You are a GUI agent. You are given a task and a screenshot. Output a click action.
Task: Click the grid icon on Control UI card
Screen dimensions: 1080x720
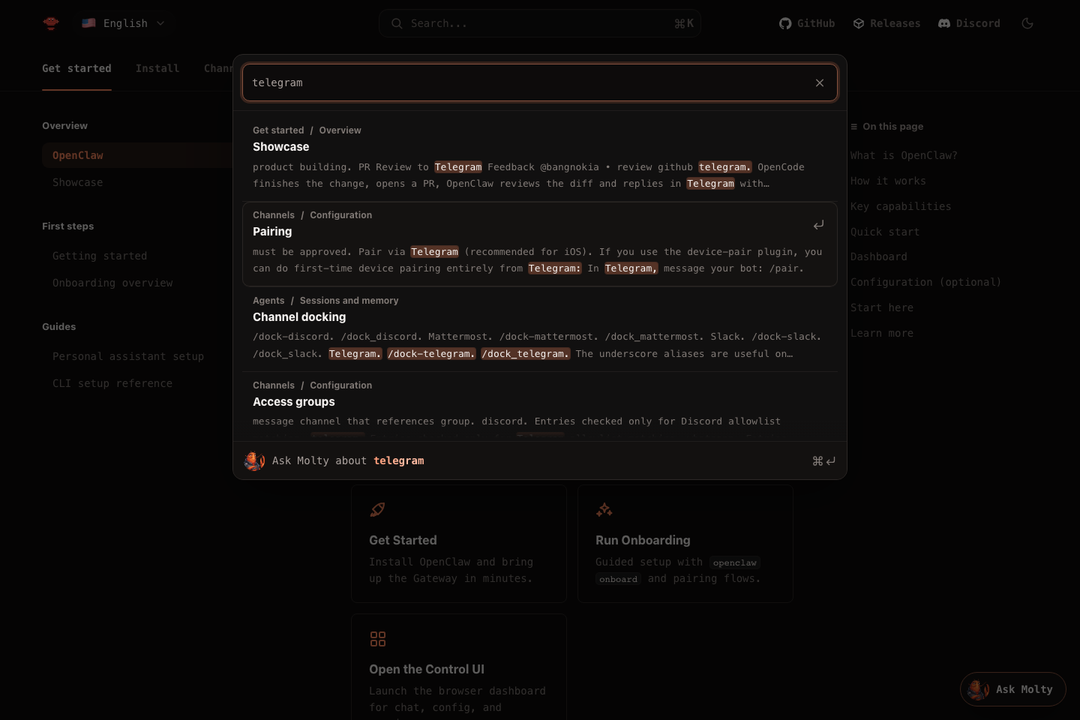(378, 639)
